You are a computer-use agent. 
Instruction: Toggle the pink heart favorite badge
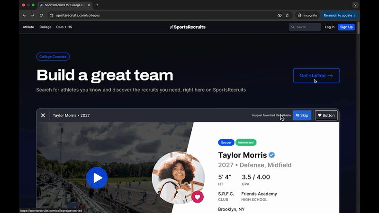pos(198,197)
